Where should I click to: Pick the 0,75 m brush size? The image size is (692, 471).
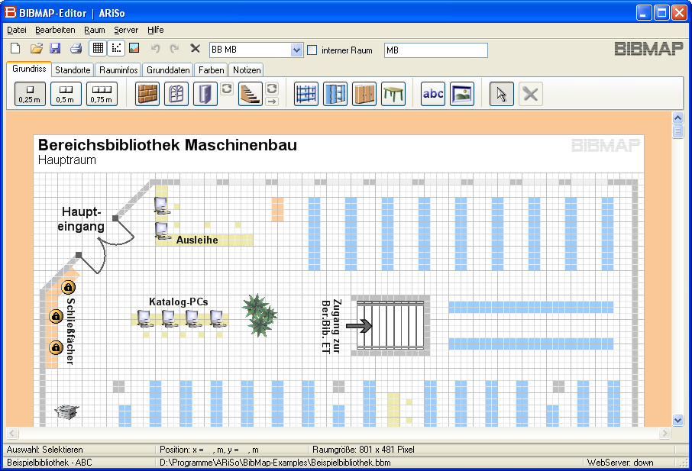102,94
